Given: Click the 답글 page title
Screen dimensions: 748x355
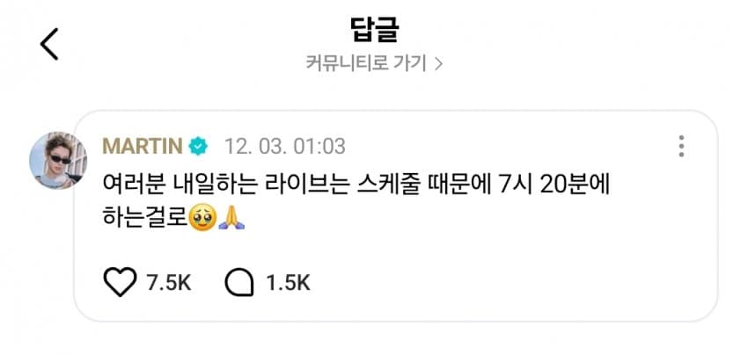Looking at the screenshot, I should tap(374, 30).
